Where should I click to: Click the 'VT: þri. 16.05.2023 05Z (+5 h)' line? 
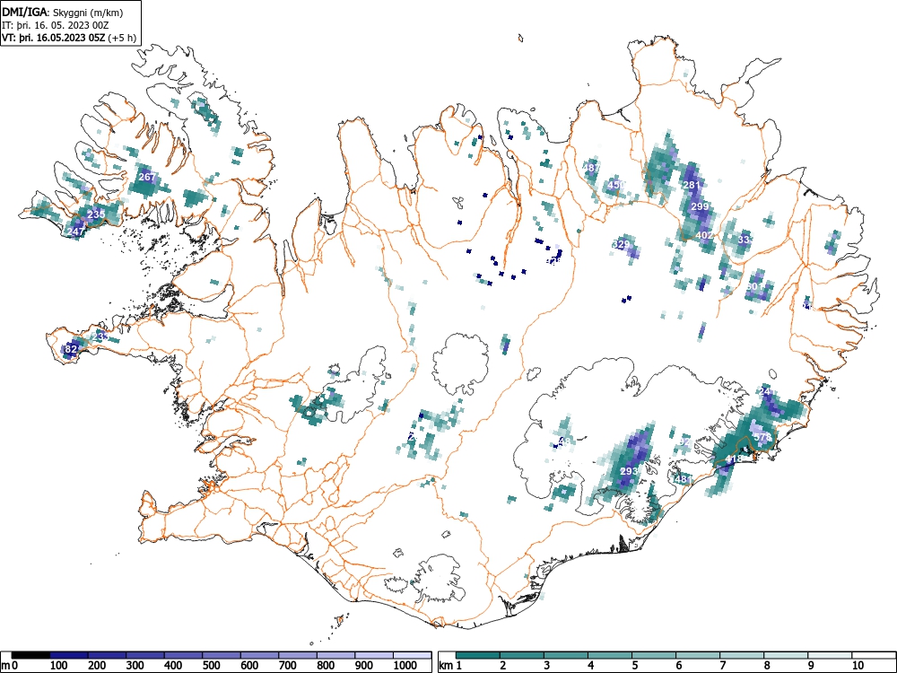(x=69, y=39)
